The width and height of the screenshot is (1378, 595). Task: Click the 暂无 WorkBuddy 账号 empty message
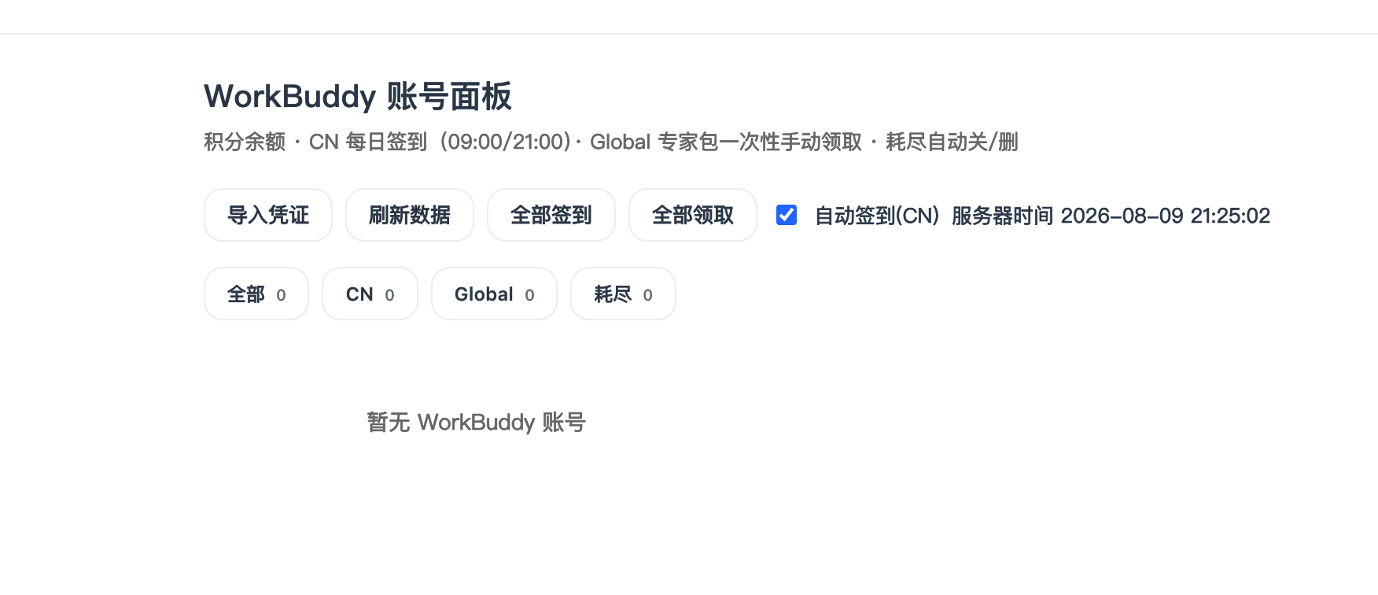click(476, 423)
